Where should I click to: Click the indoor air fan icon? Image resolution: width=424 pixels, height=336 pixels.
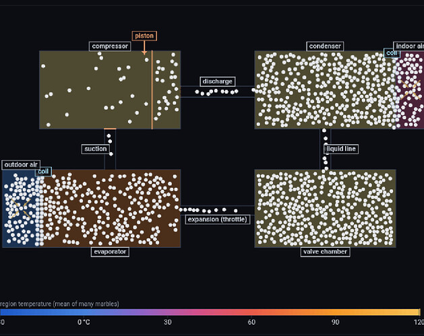point(411,90)
